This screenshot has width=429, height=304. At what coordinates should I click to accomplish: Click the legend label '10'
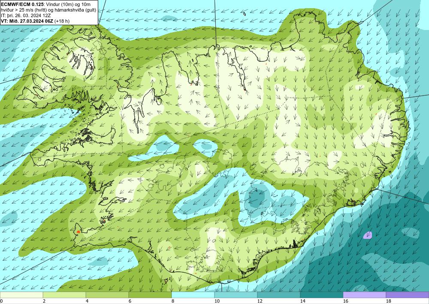click(x=217, y=301)
